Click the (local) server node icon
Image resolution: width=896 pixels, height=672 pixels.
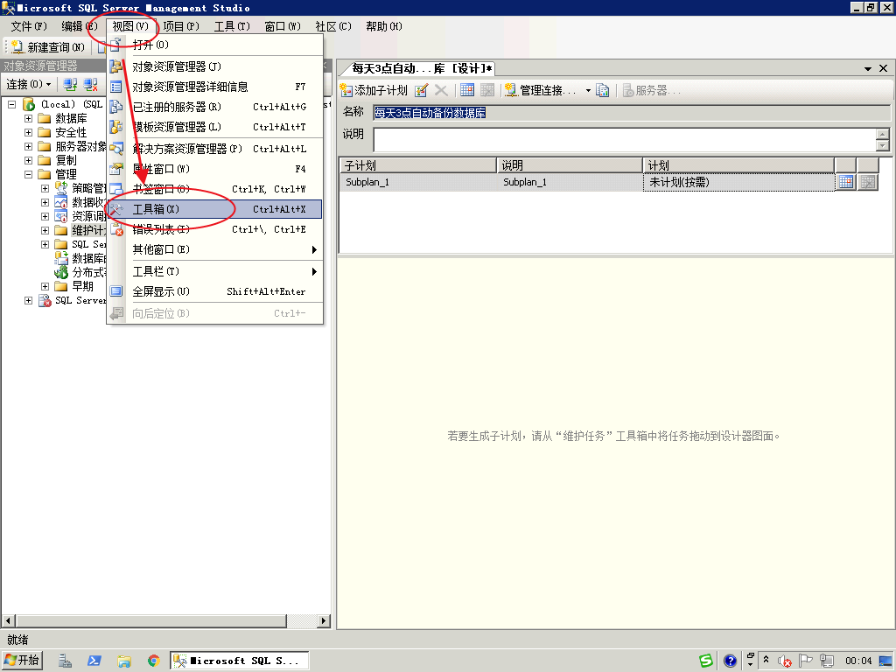(29, 105)
